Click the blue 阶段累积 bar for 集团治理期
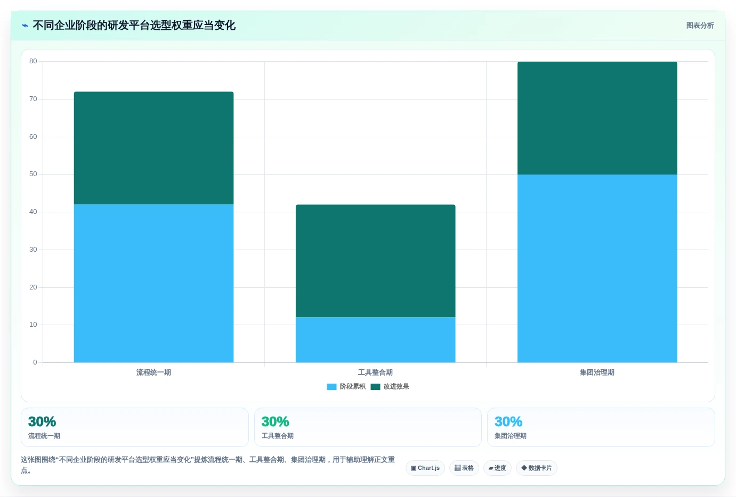Image resolution: width=736 pixels, height=497 pixels. pos(597,269)
